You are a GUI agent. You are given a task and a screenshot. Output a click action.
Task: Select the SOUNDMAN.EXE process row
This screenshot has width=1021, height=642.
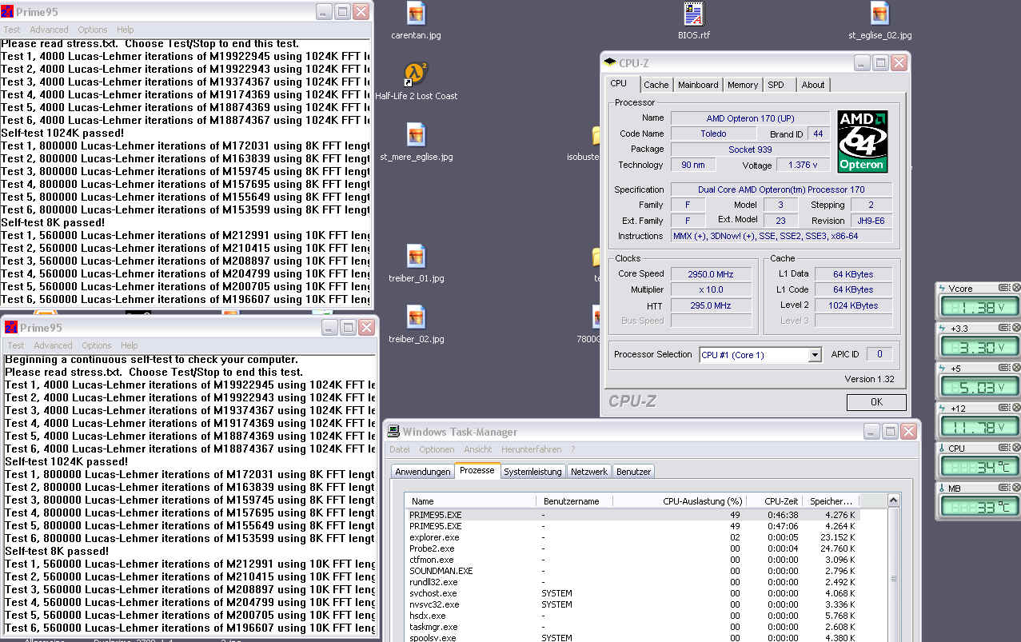click(x=632, y=571)
